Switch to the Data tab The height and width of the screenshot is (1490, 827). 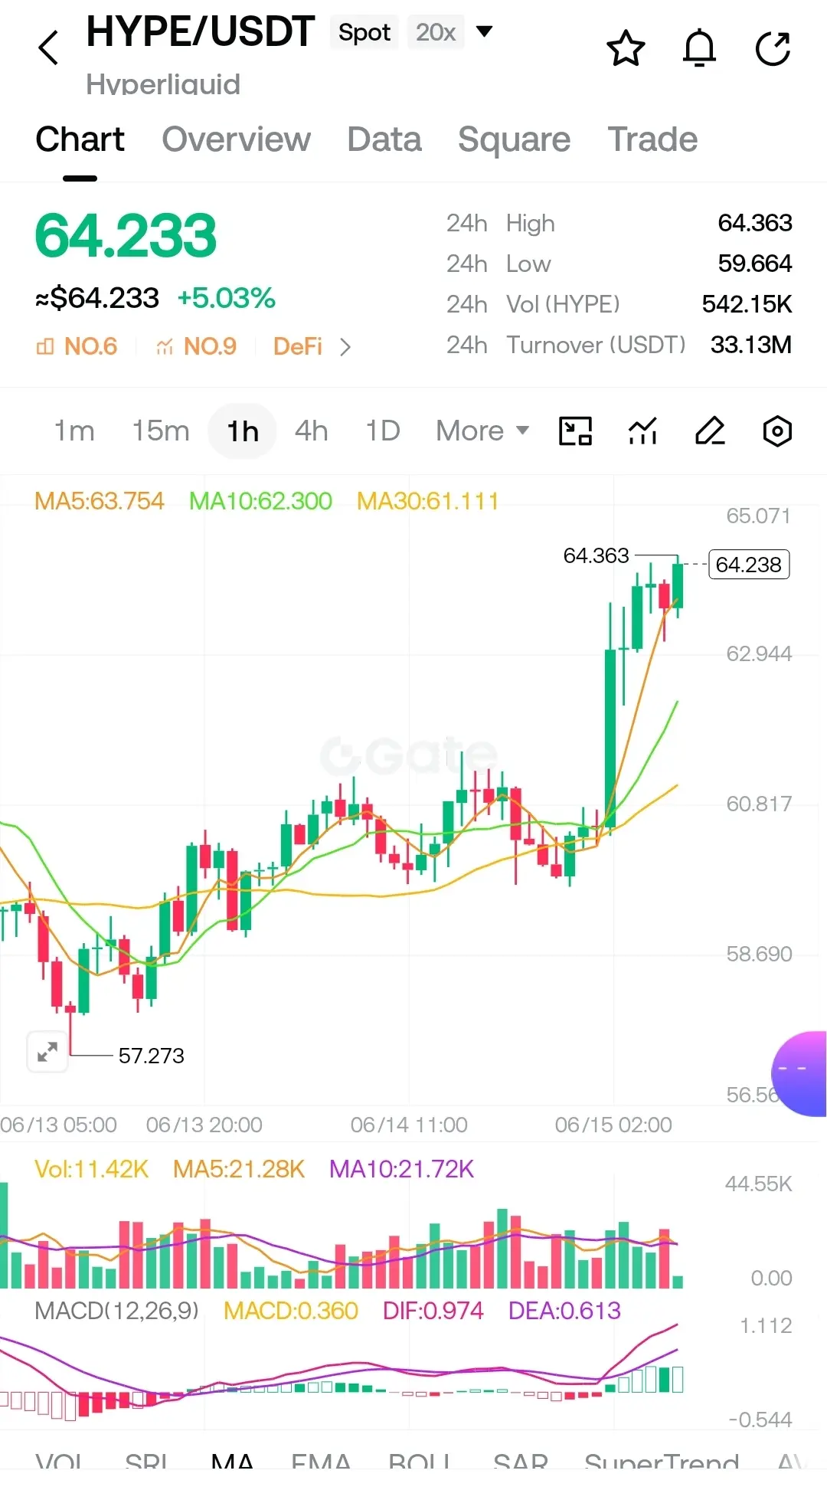[x=384, y=139]
